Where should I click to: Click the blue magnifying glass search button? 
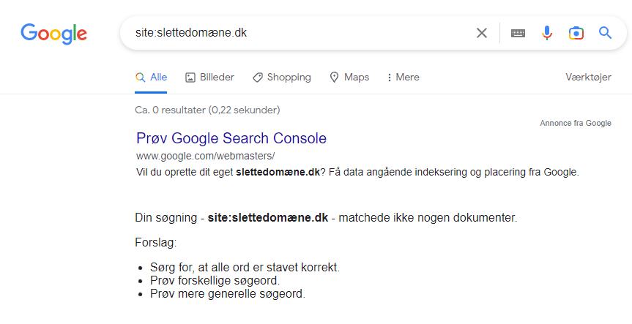click(605, 33)
